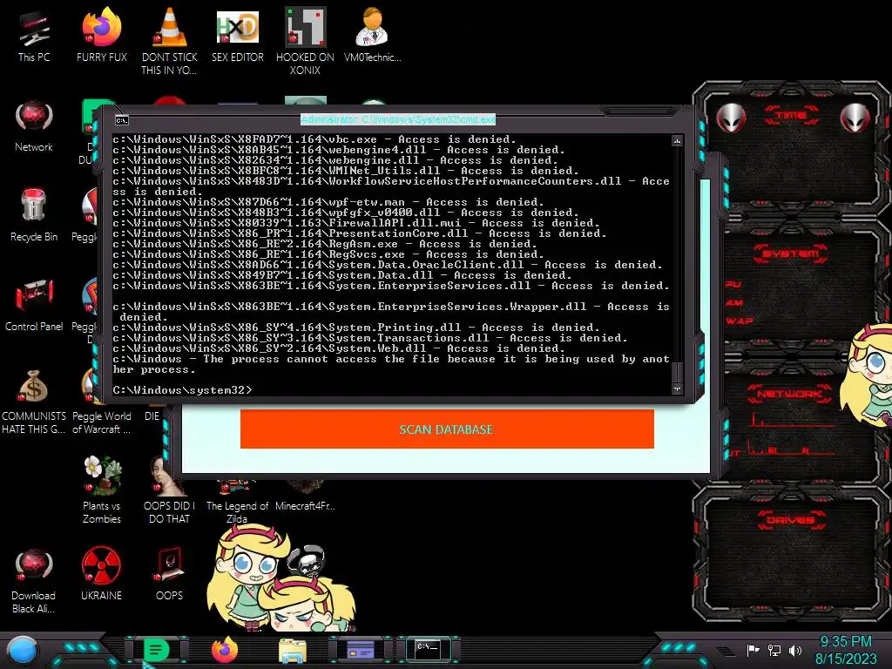
Task: Click the NETWORK gadget header
Action: (x=789, y=394)
